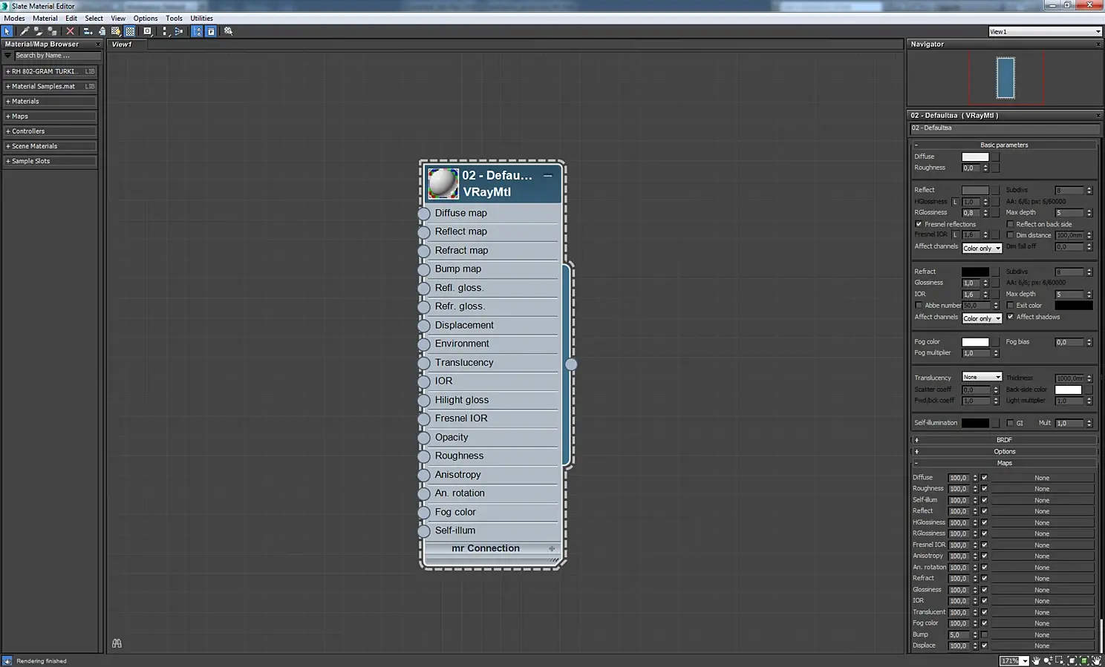
Task: Open the Options menu
Action: coord(146,19)
